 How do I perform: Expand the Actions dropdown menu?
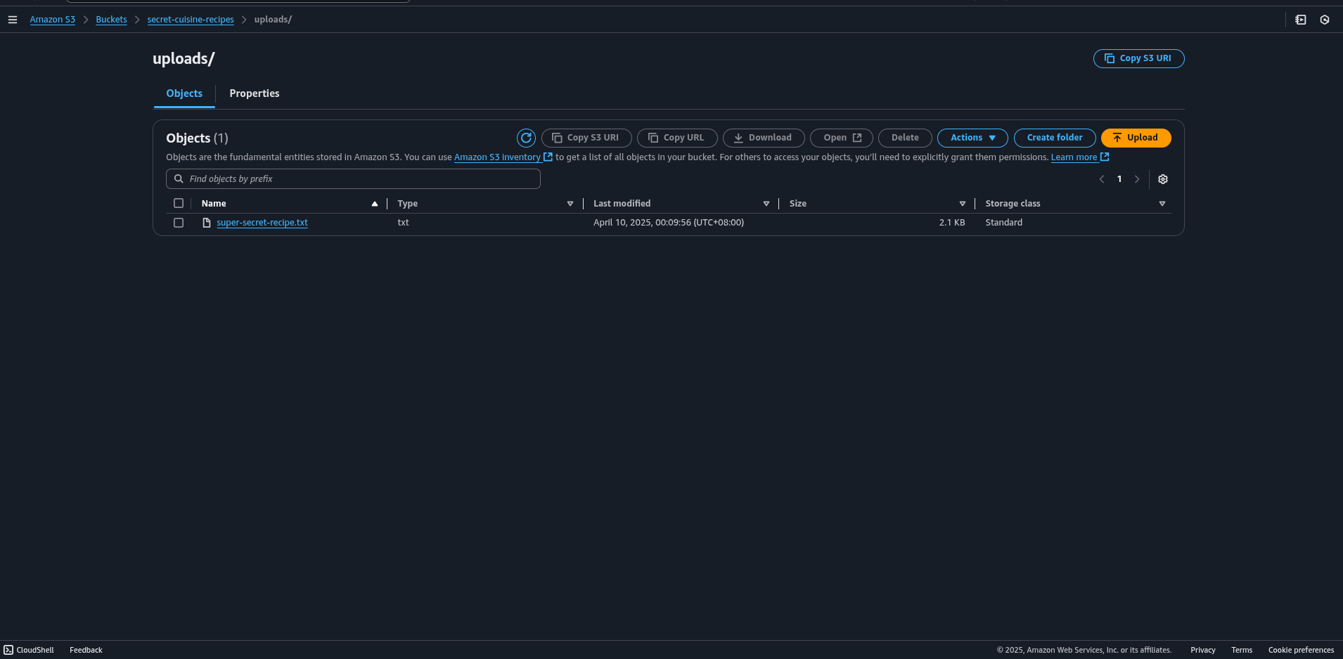(x=972, y=138)
